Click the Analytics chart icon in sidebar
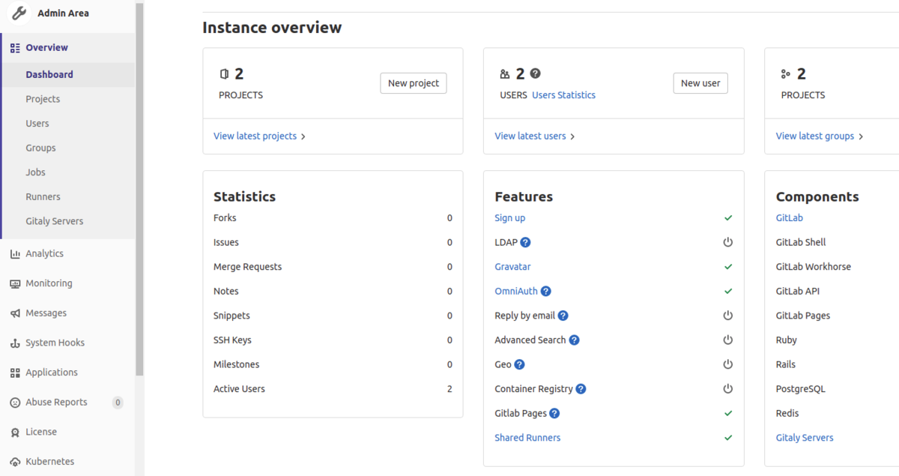The height and width of the screenshot is (476, 899). 15,253
